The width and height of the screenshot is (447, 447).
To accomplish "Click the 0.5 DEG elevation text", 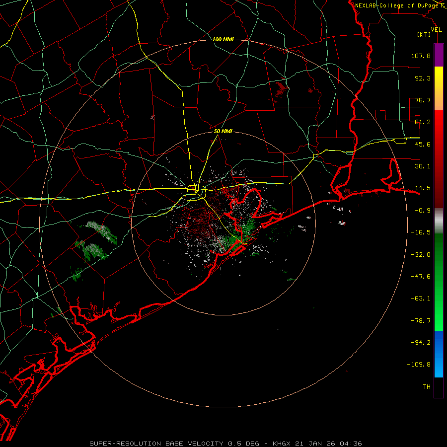I will point(243,444).
